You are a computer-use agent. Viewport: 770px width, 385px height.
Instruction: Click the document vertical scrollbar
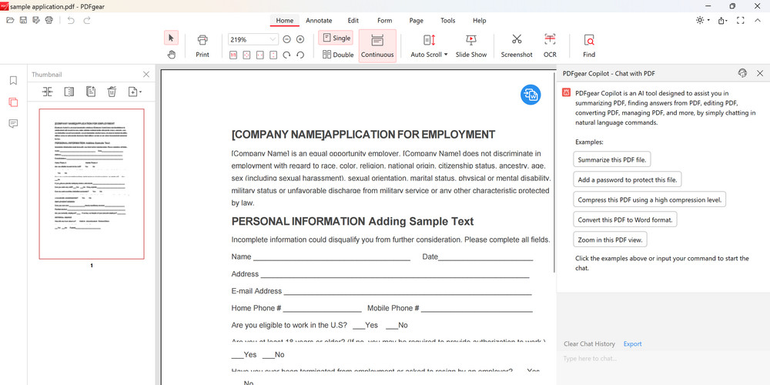click(555, 172)
